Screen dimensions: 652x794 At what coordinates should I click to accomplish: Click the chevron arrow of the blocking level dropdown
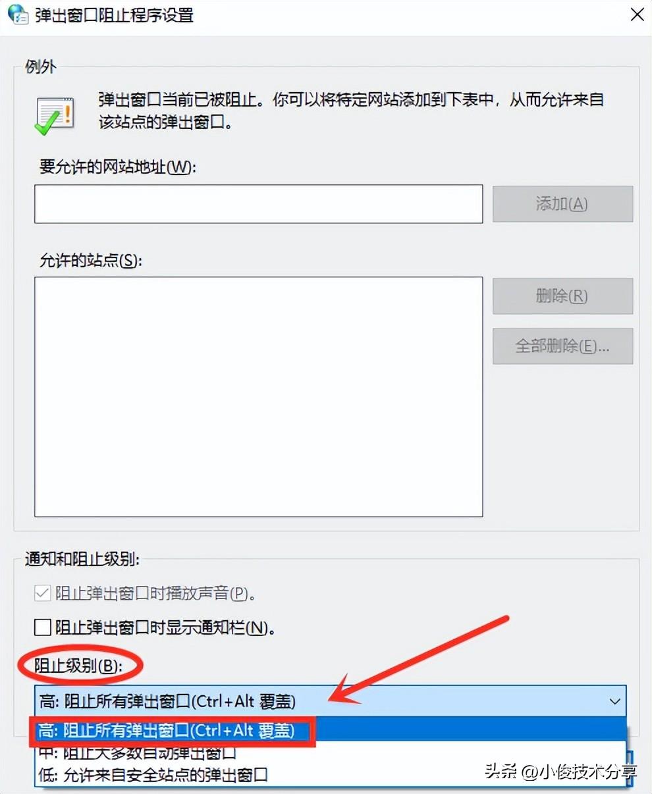pos(614,702)
